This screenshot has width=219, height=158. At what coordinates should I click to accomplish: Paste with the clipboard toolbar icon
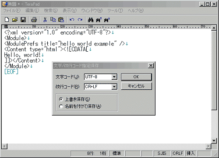[x=61, y=20]
